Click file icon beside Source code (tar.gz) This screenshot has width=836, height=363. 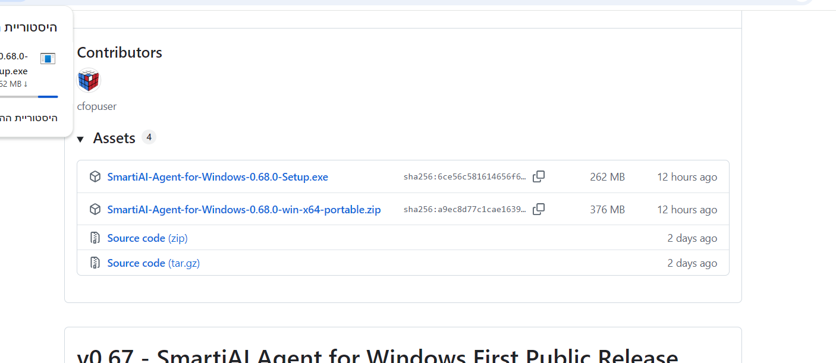tap(95, 263)
